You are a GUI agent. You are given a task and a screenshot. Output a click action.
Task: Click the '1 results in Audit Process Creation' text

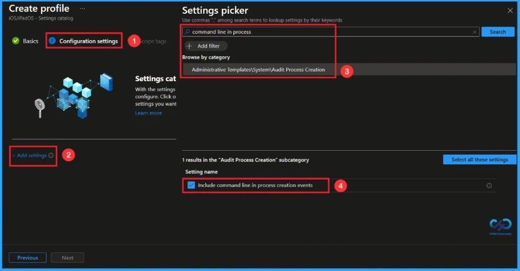click(245, 160)
